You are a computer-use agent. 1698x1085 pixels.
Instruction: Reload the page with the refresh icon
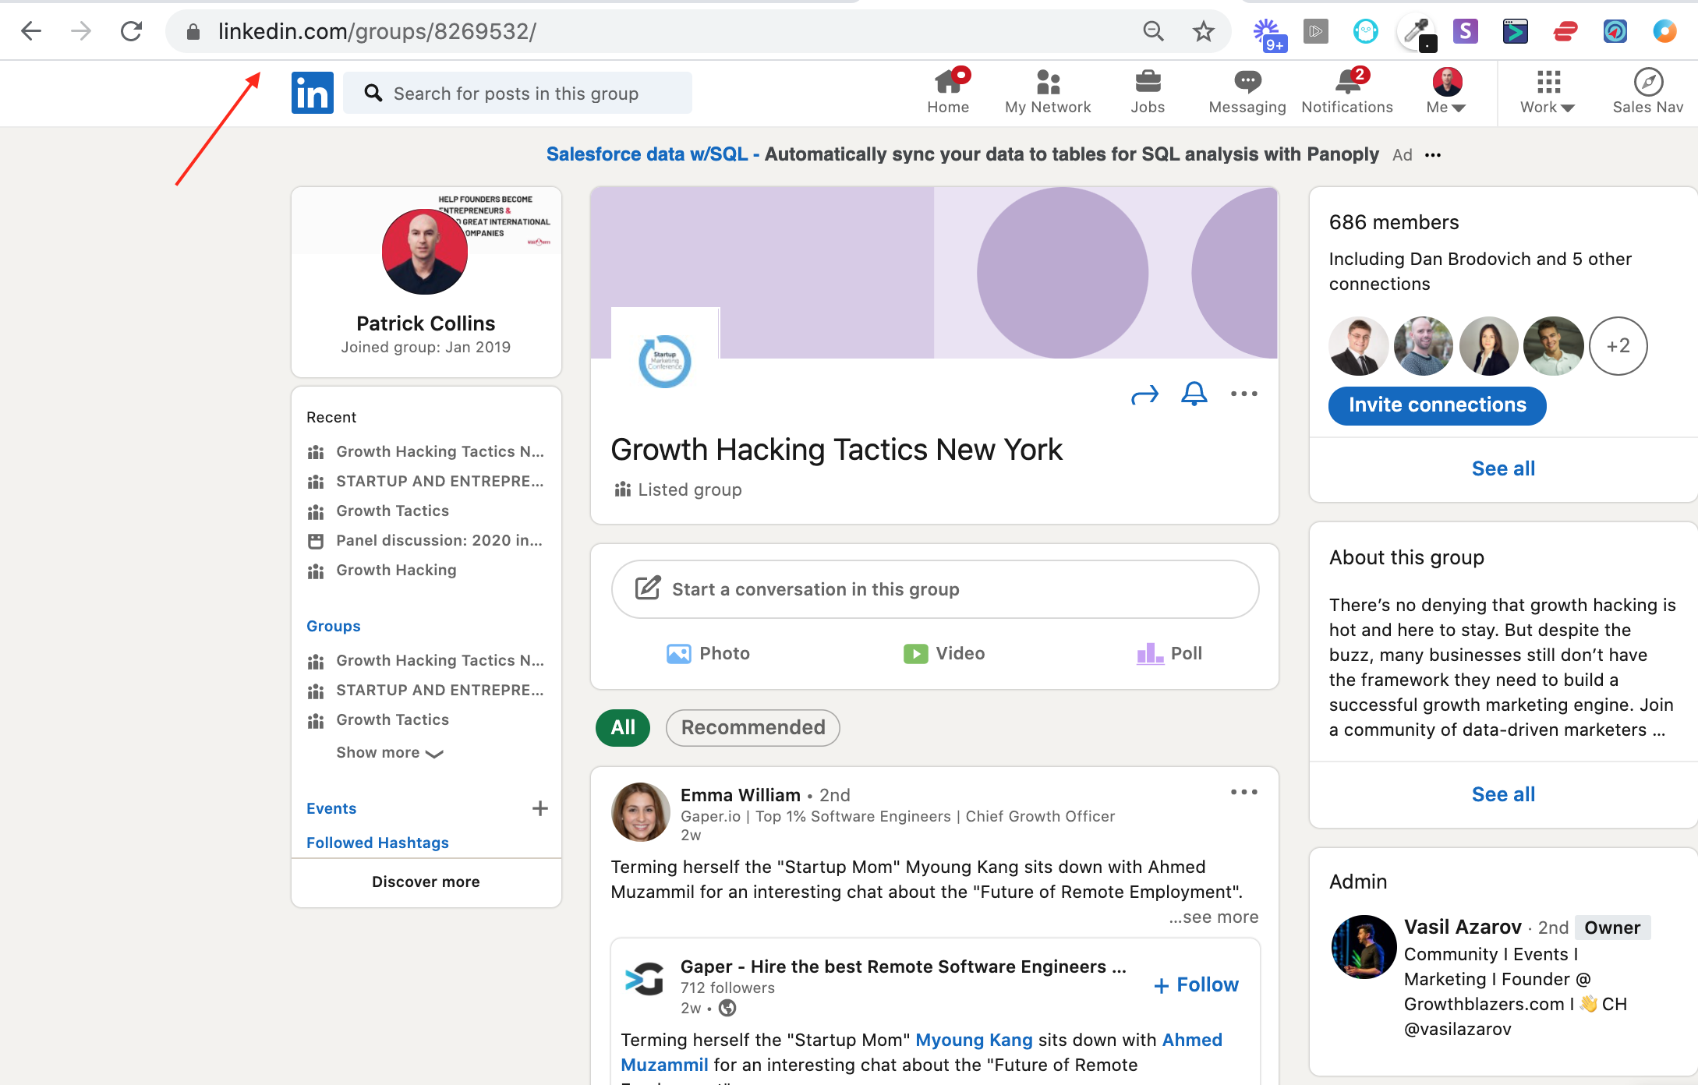131,31
